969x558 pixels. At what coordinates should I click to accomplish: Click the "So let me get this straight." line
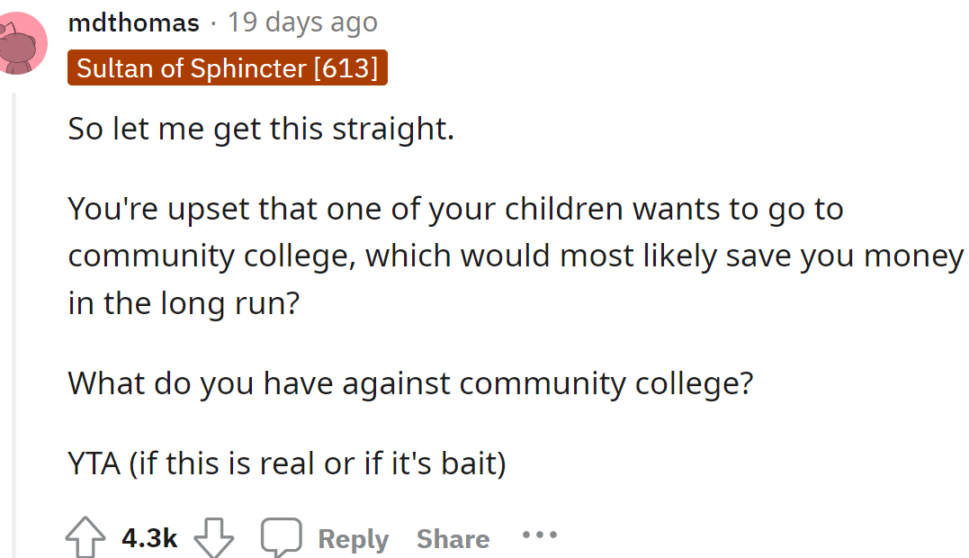tap(261, 130)
